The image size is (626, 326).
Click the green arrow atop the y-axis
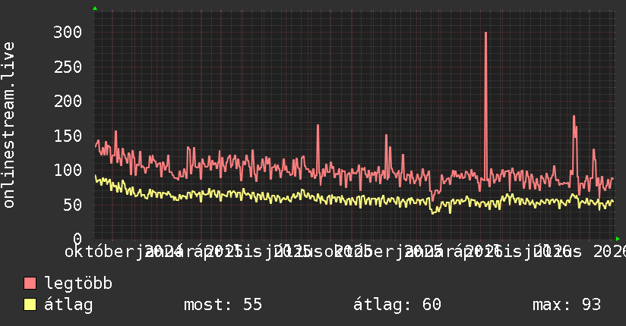click(95, 8)
